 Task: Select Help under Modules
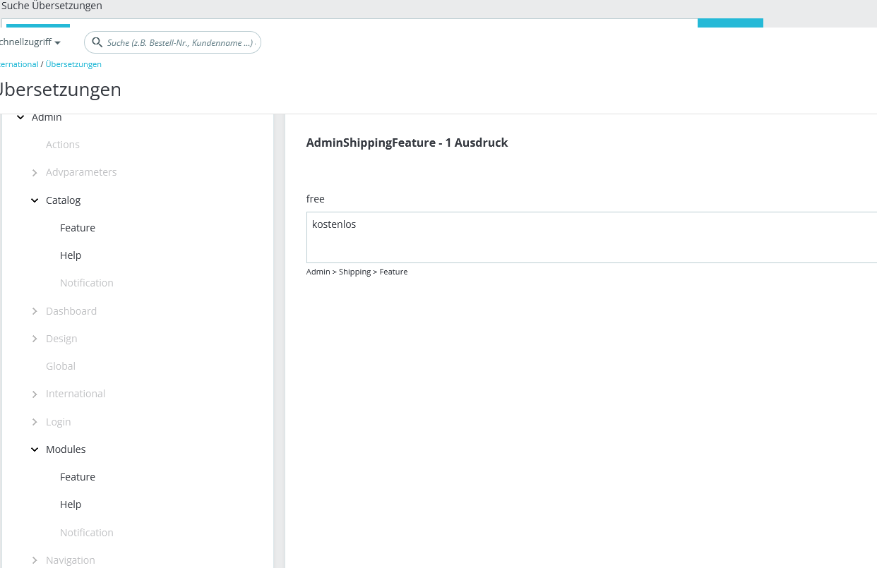(x=71, y=504)
